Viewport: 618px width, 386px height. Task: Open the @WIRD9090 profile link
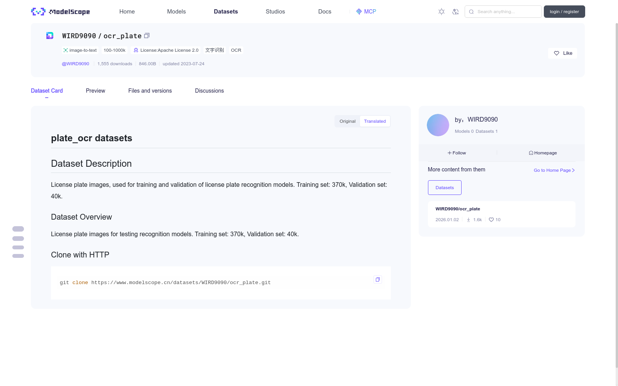(76, 64)
